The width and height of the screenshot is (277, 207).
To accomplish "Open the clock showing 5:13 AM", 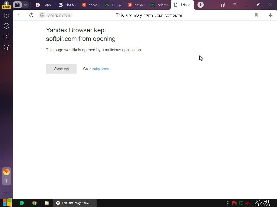I will [262, 203].
